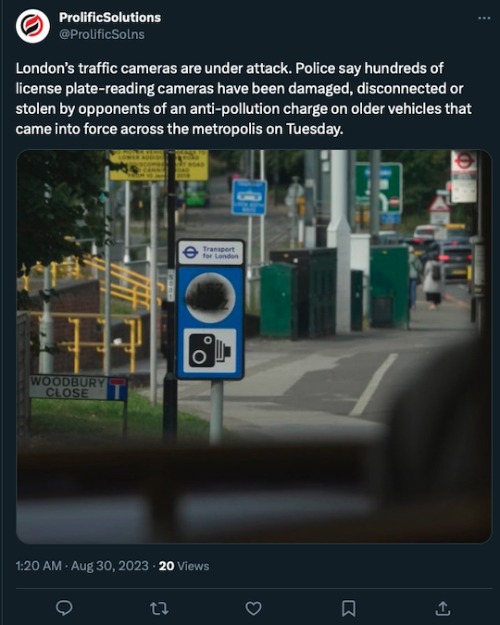This screenshot has height=625, width=500.
Task: Visit the @ProlificSolns handle
Action: (x=102, y=34)
